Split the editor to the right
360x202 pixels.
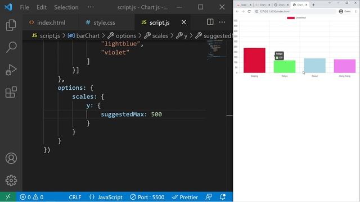[x=210, y=22]
